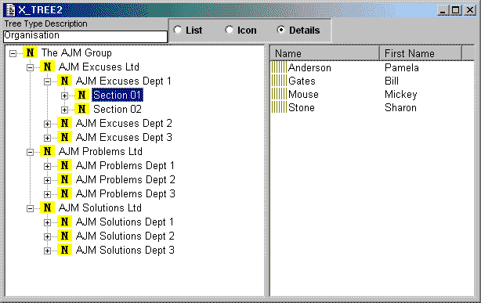Click the N icon beside AJM Solutions Ltd

click(x=47, y=207)
